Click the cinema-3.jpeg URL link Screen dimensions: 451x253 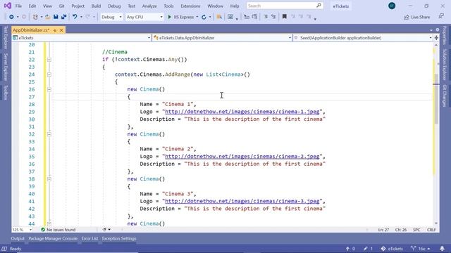[242, 202]
